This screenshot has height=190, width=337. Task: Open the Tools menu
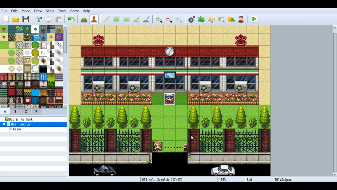tap(62, 11)
